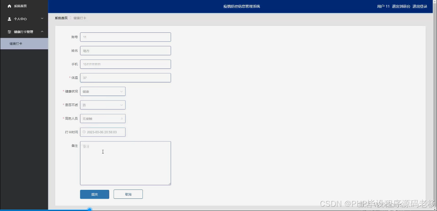Open the 健康打卡管理 sidebar menu
This screenshot has height=211, width=437.
[x=24, y=32]
